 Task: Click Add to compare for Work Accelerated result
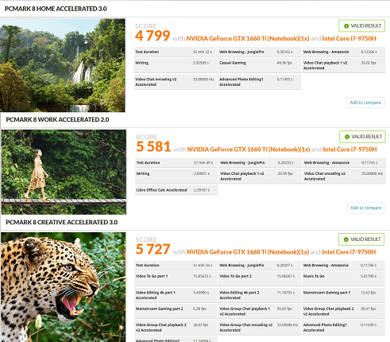point(366,208)
